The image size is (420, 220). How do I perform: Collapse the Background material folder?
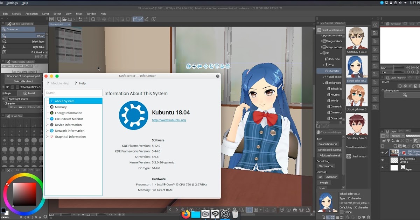[x=323, y=83]
